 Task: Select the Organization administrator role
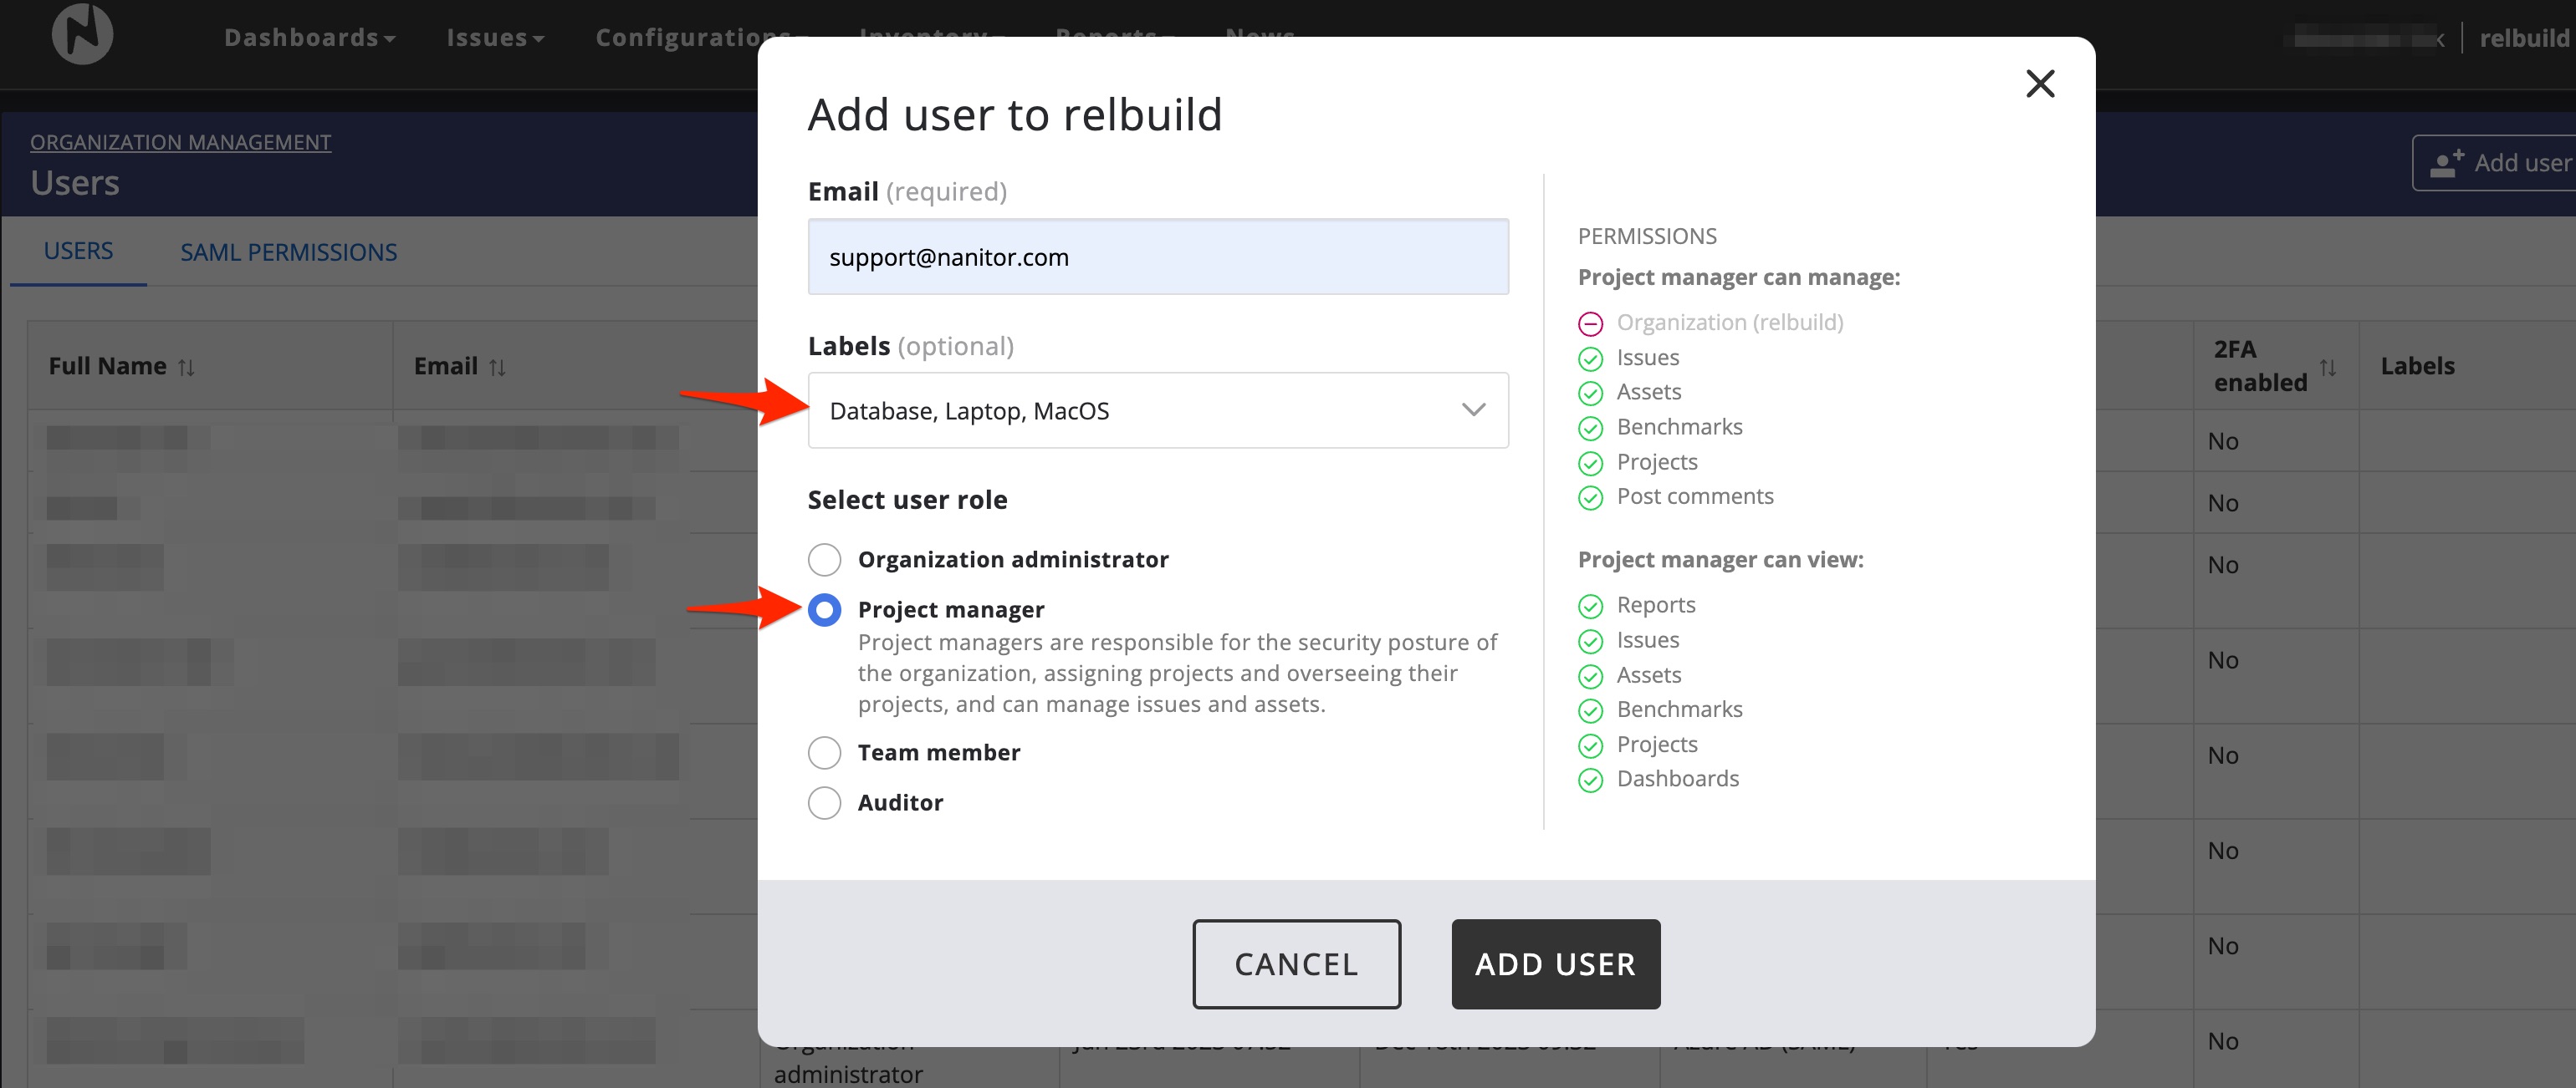point(824,560)
